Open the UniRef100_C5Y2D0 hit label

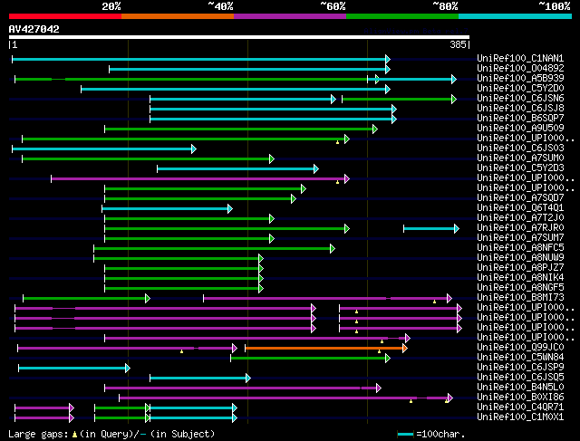tap(520, 89)
